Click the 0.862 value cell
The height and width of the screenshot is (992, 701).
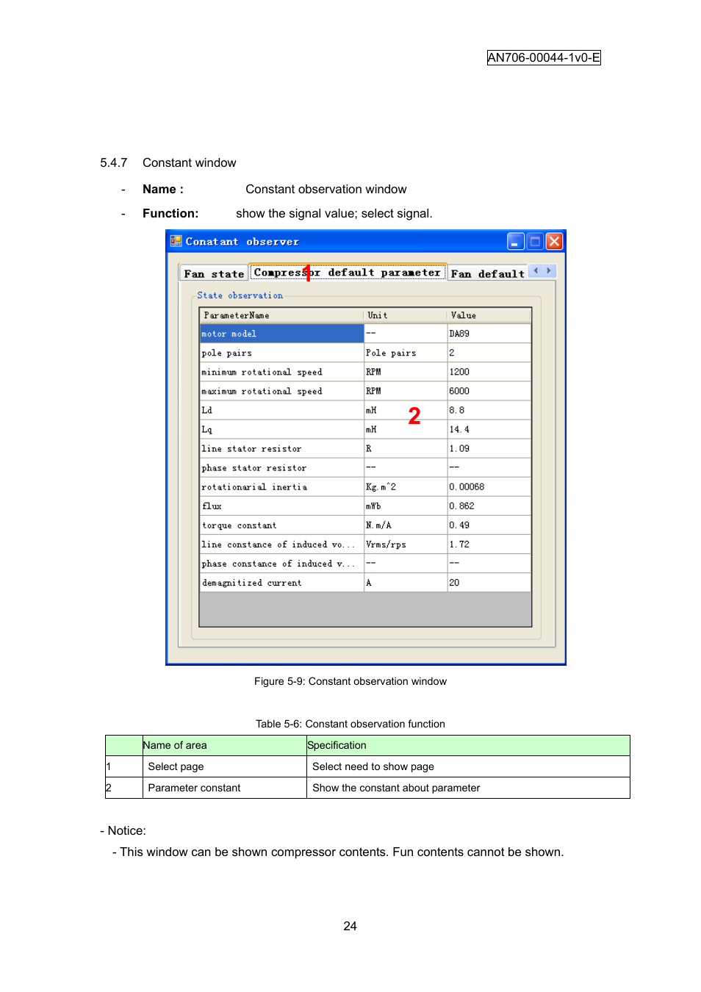[489, 506]
